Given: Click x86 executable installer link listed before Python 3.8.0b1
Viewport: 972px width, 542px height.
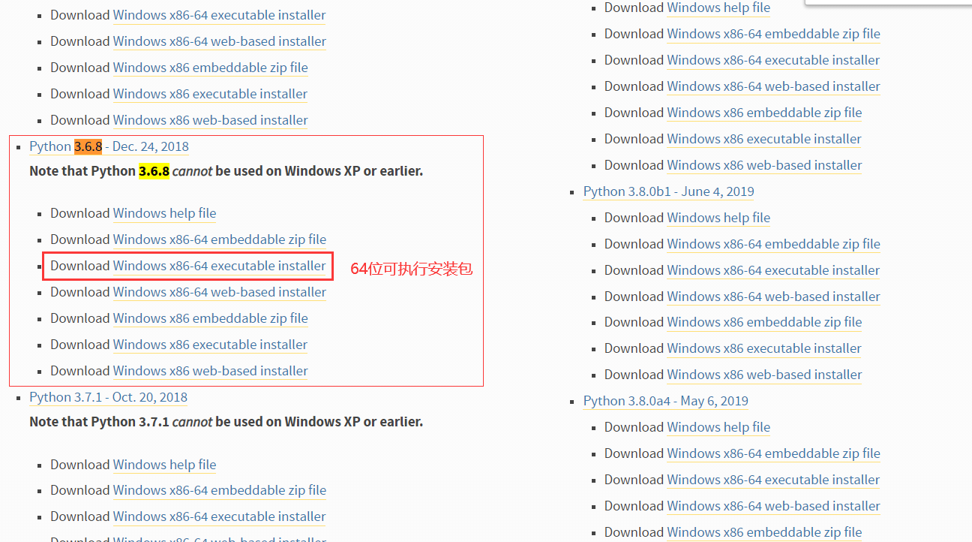Looking at the screenshot, I should coord(764,139).
